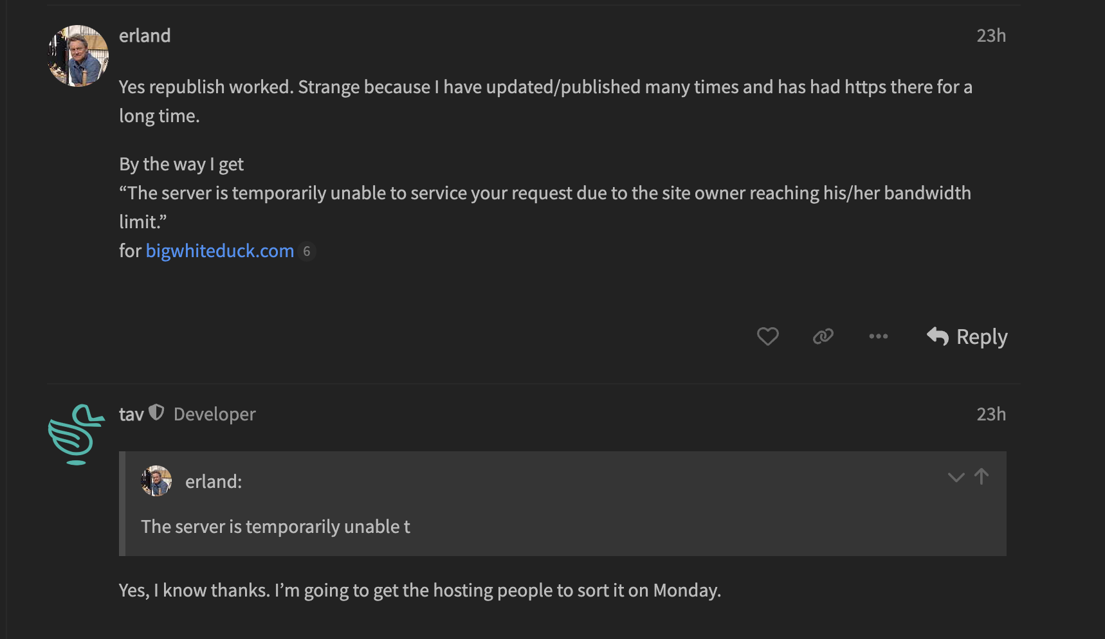Open the more actions ellipsis menu
1105x639 pixels.
[x=878, y=336]
